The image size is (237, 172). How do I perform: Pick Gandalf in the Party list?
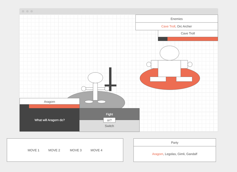point(192,154)
